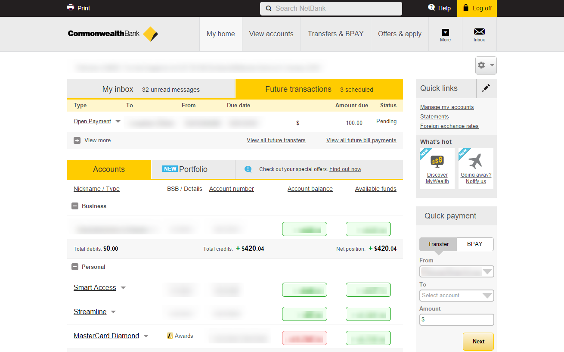The height and width of the screenshot is (352, 564).
Task: Open Offers & apply menu
Action: point(400,34)
